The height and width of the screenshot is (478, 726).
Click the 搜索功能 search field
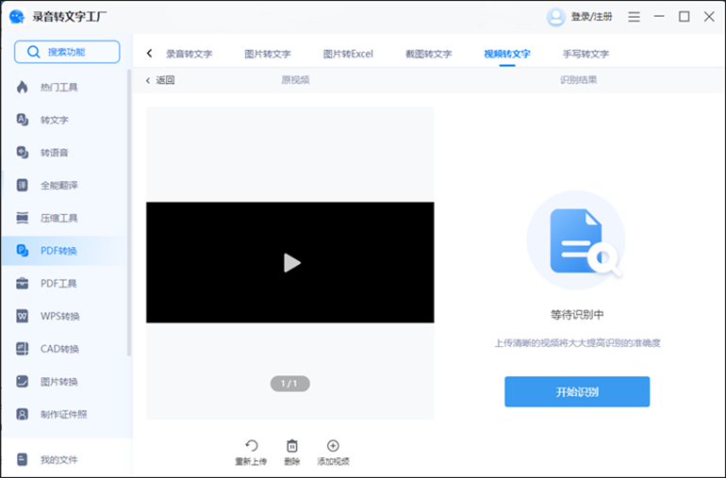click(x=67, y=52)
